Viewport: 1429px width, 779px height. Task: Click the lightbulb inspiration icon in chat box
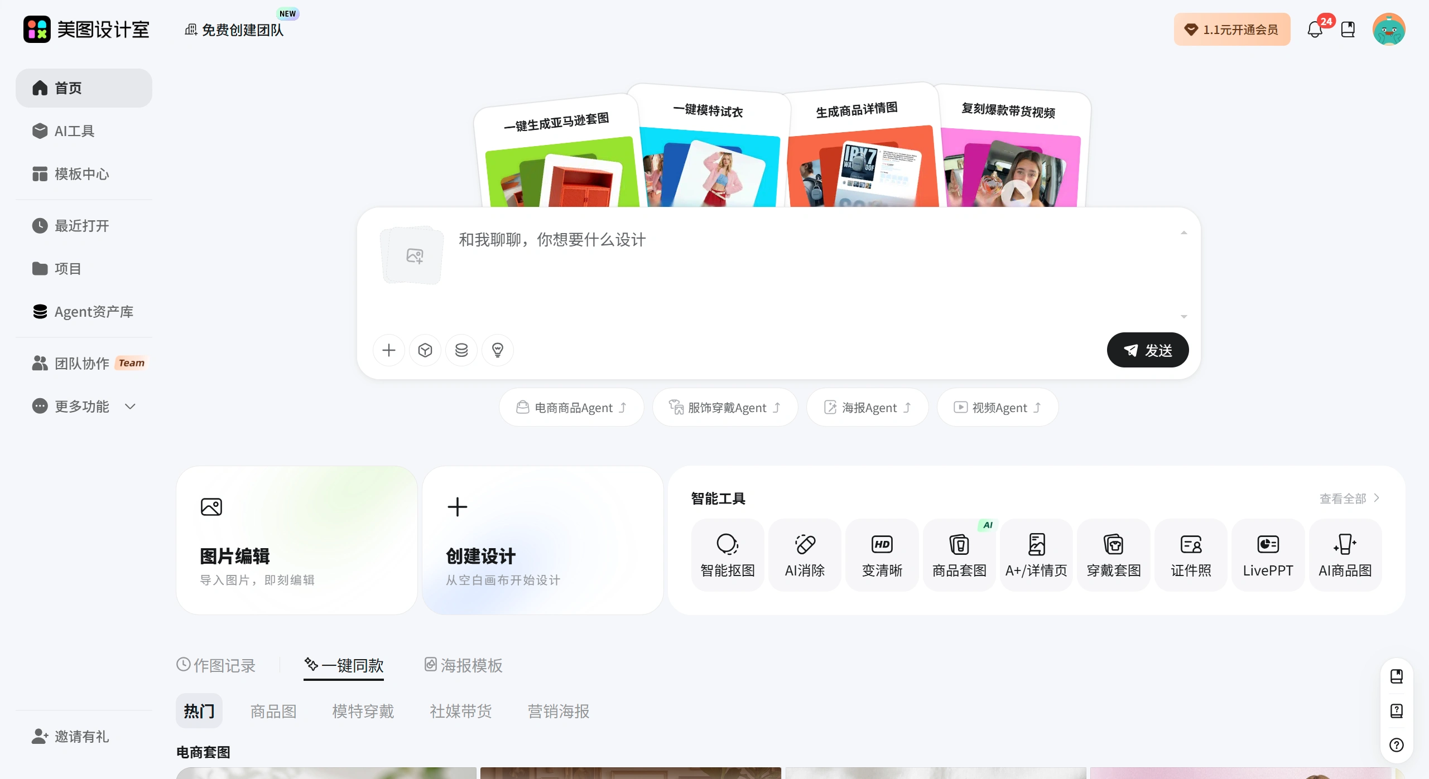(x=497, y=350)
